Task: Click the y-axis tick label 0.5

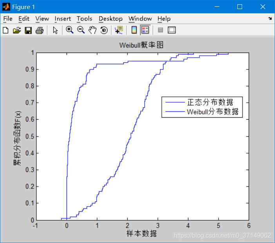Action: tap(30, 136)
